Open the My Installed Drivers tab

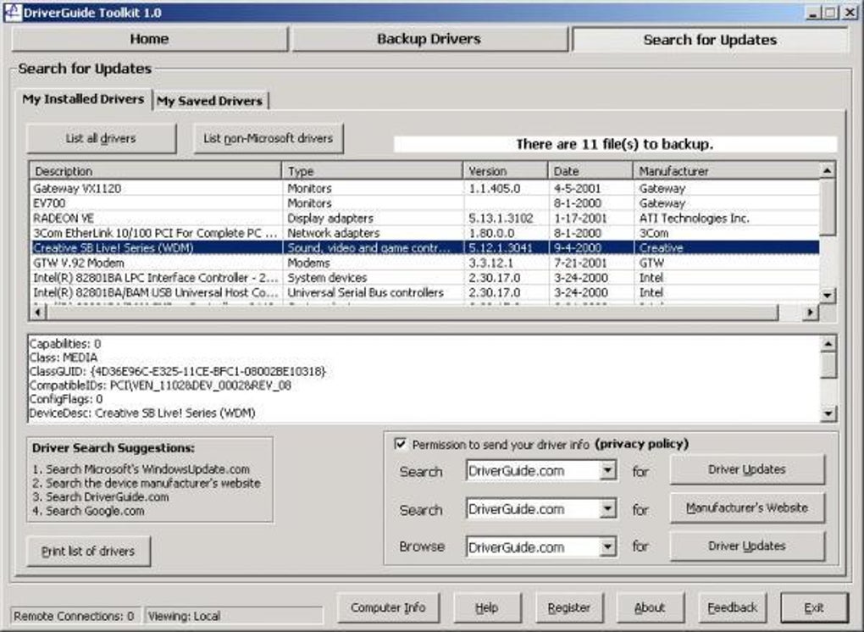(83, 99)
